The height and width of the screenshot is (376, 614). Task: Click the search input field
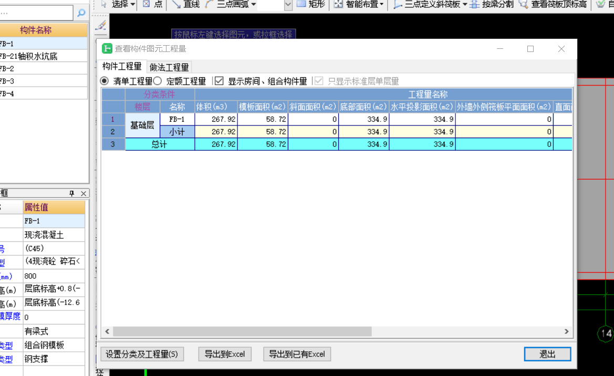(36, 13)
